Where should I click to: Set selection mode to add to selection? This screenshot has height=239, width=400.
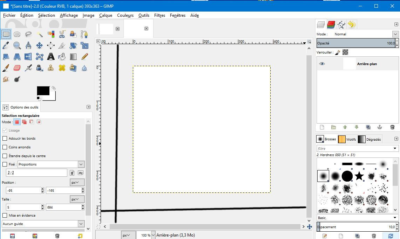(24, 122)
